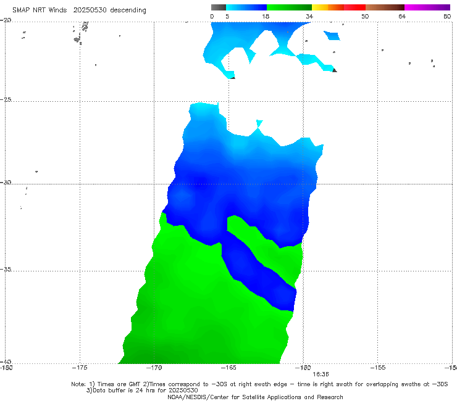457x401 pixels.
Task: Click the "64" label under the color bar
Action: (x=402, y=17)
